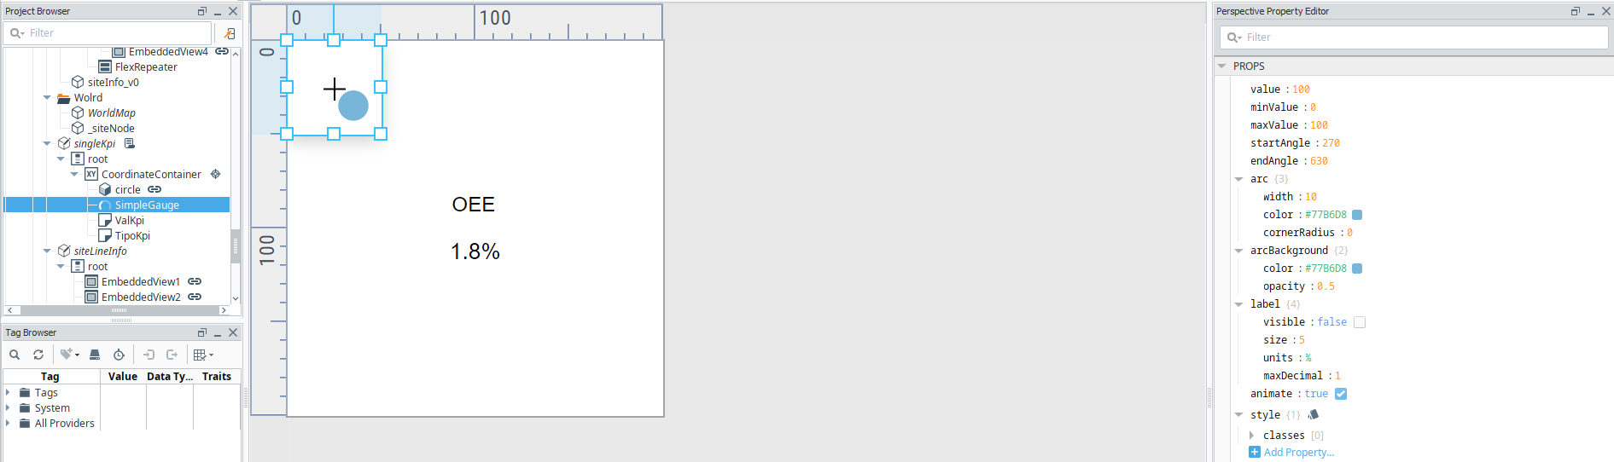1614x462 pixels.
Task: Click the Tag Browser search icon
Action: pyautogui.click(x=15, y=355)
